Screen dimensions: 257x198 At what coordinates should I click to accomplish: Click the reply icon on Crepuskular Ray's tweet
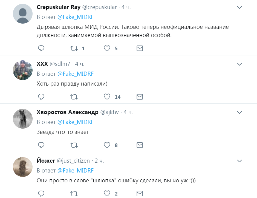coord(41,48)
